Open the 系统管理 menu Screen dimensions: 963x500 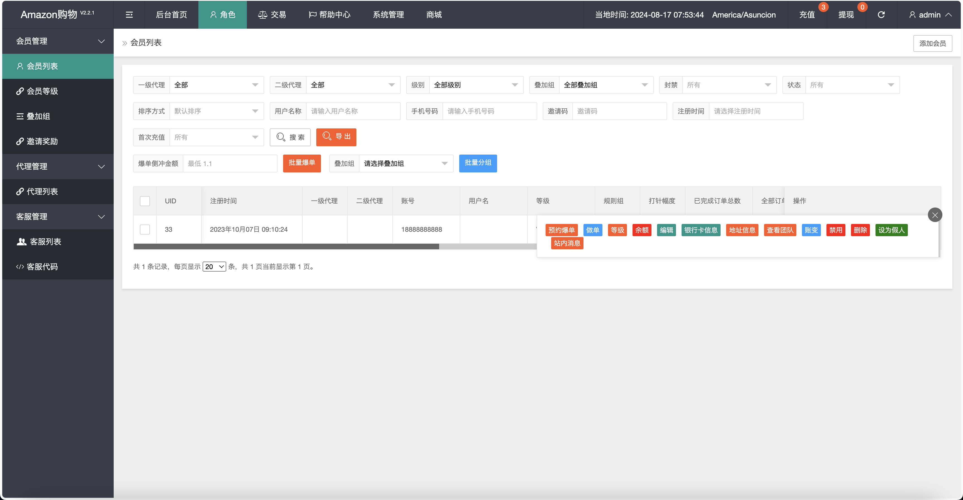388,14
